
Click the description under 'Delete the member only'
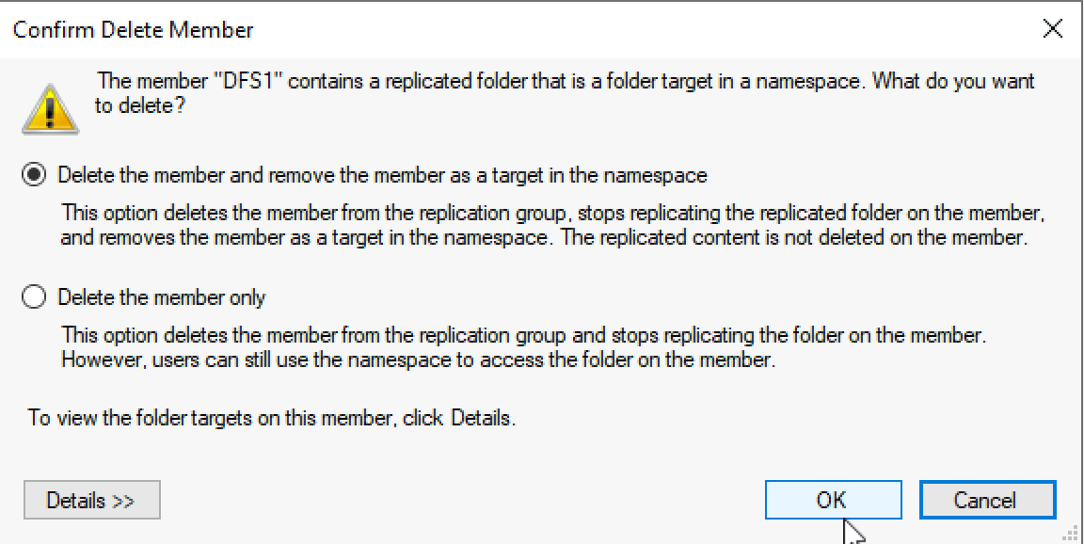tap(522, 347)
